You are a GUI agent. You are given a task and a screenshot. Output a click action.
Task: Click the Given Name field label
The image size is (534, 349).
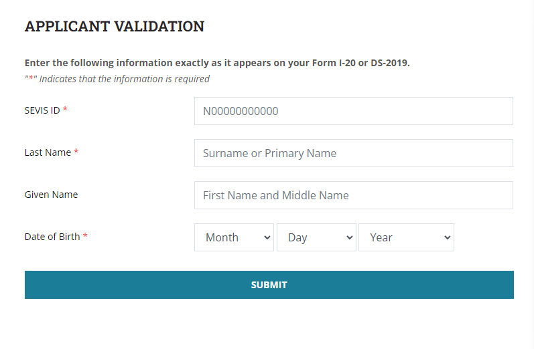[51, 195]
